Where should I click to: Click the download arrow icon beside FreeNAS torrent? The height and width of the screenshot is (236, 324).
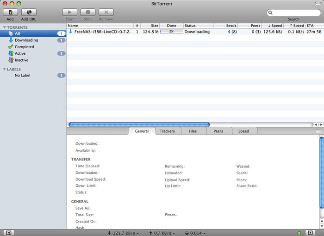[x=70, y=32]
